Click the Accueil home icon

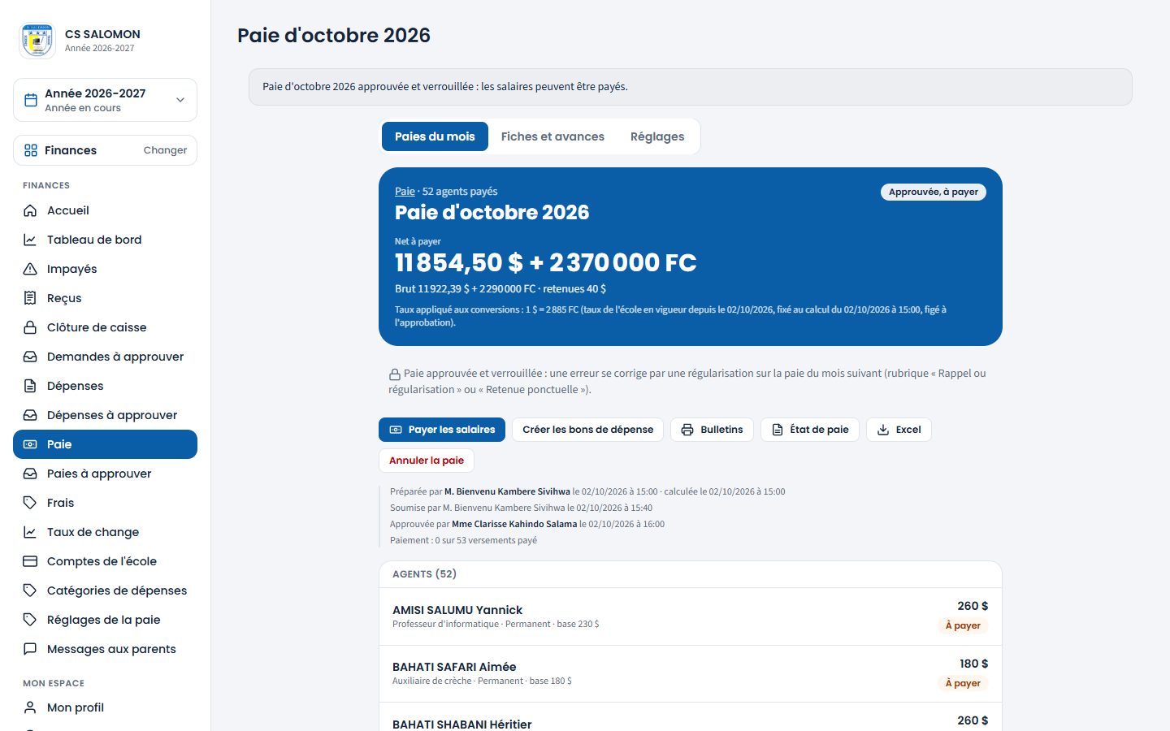click(x=30, y=210)
